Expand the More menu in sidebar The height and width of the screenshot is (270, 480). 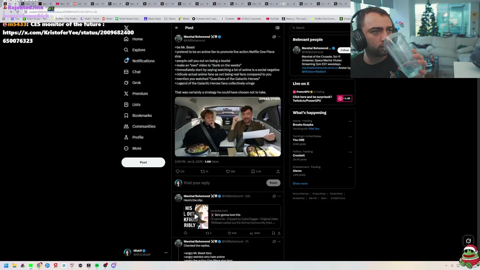click(132, 148)
